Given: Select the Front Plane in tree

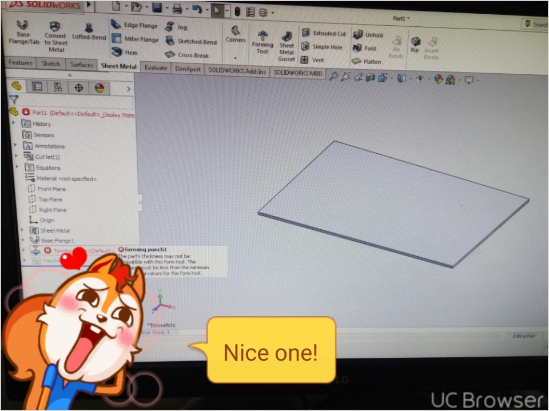Looking at the screenshot, I should 47,189.
